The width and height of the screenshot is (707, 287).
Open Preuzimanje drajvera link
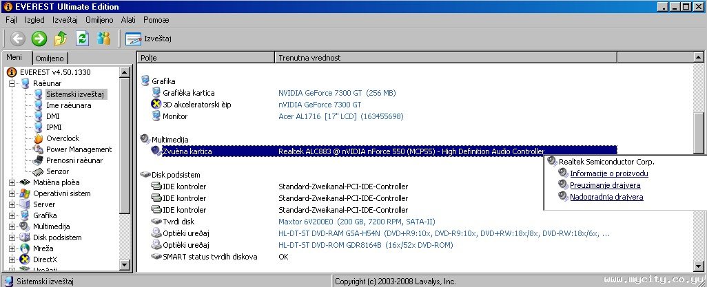(x=605, y=185)
